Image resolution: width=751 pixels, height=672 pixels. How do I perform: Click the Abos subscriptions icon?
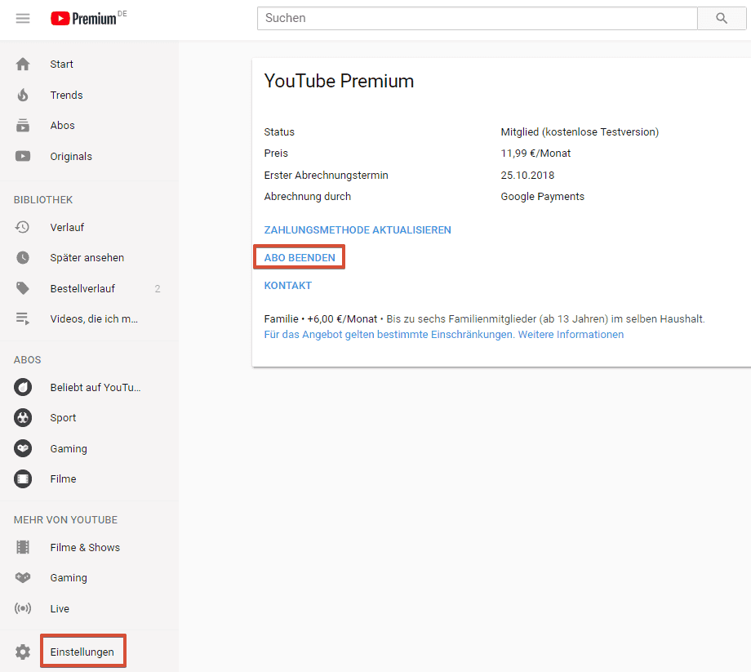pyautogui.click(x=23, y=126)
